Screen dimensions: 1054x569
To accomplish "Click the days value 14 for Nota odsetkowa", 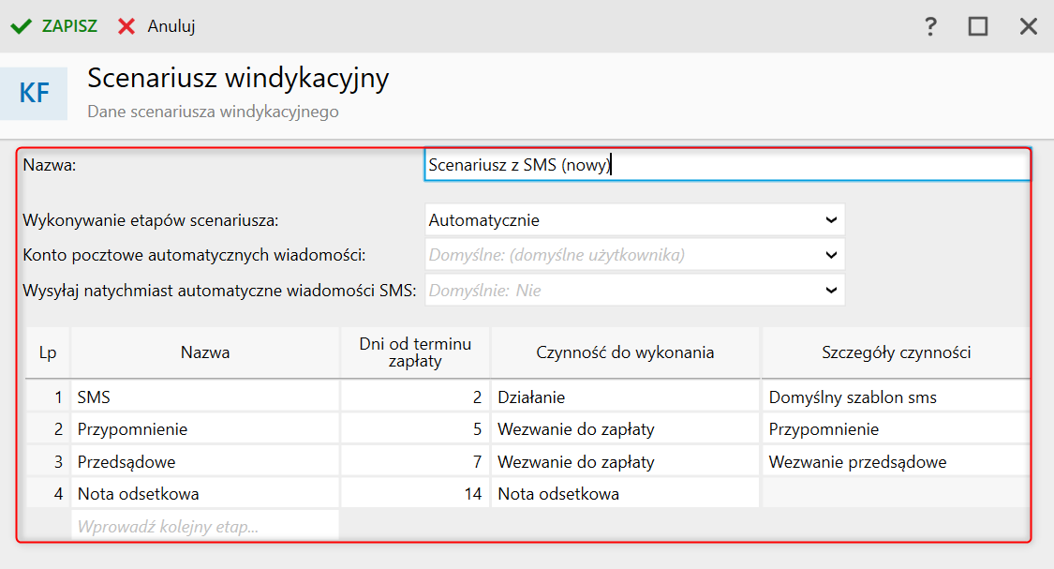I will [x=415, y=494].
